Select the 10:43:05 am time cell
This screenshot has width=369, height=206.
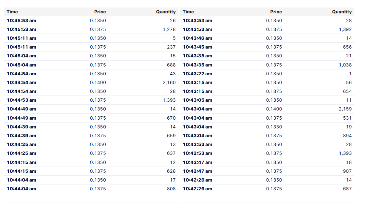(x=197, y=100)
